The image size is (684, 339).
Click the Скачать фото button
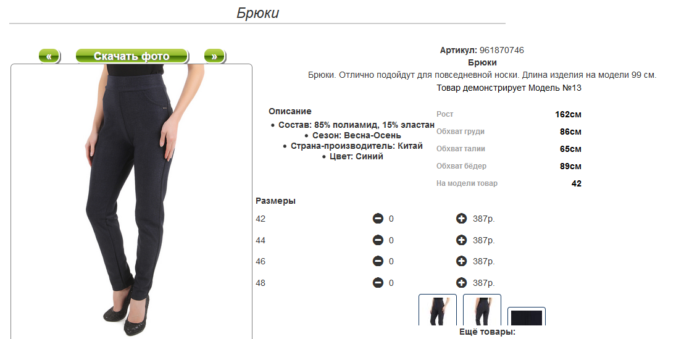(131, 56)
